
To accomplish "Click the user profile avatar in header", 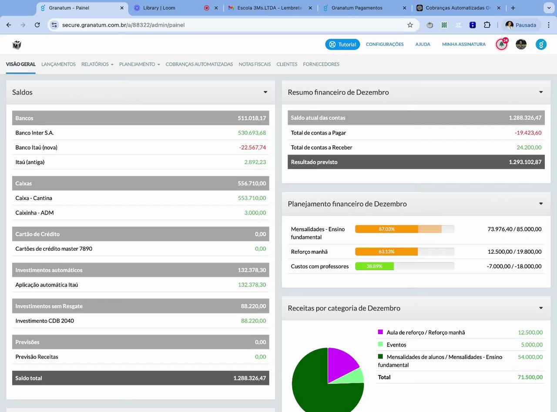I will click(521, 44).
